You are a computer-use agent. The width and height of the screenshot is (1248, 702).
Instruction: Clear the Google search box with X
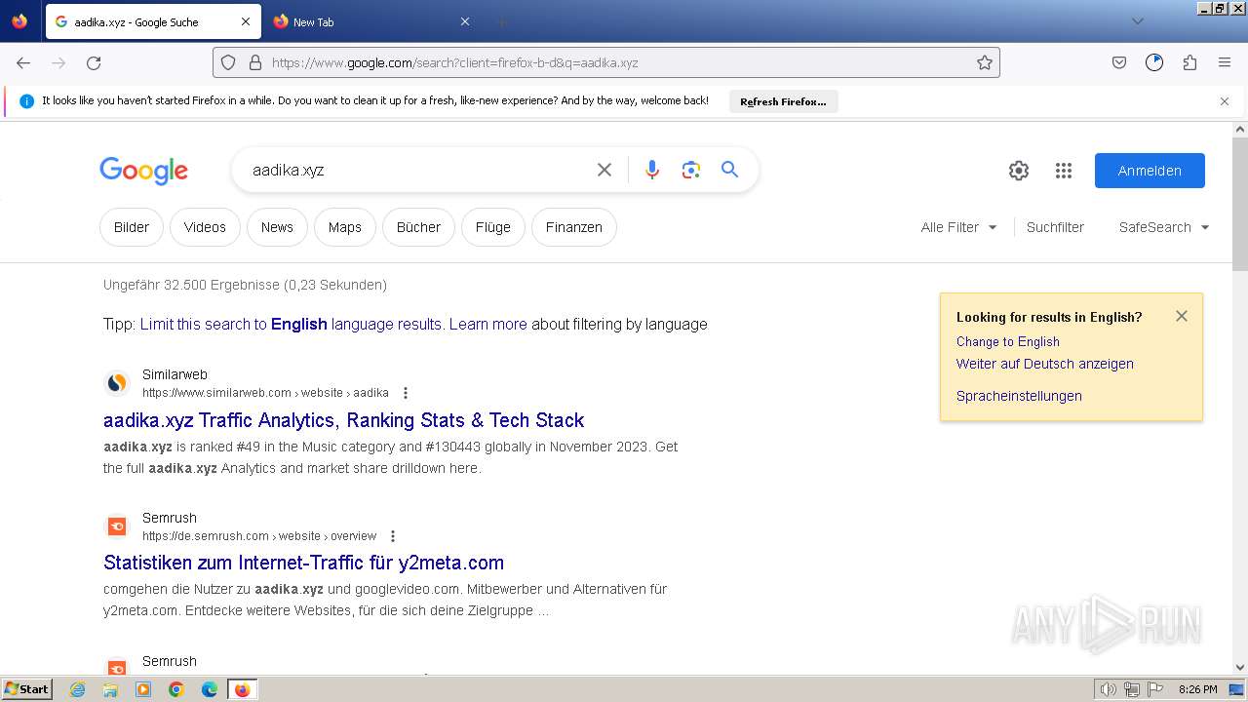pos(604,170)
